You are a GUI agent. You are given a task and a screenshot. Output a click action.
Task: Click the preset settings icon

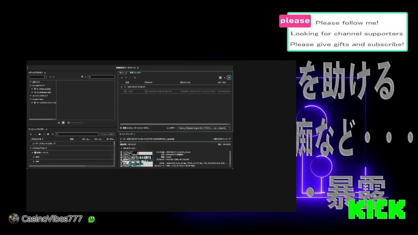click(x=44, y=134)
